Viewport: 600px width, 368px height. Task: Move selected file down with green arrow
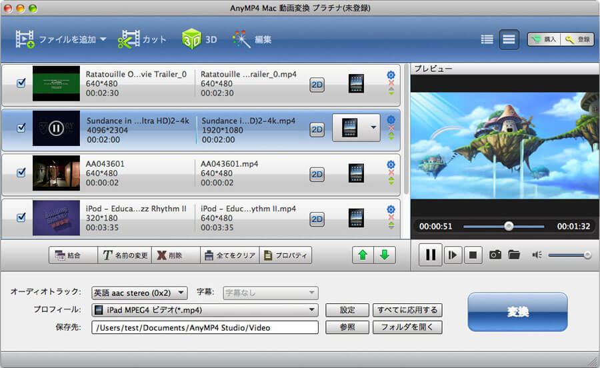[385, 255]
